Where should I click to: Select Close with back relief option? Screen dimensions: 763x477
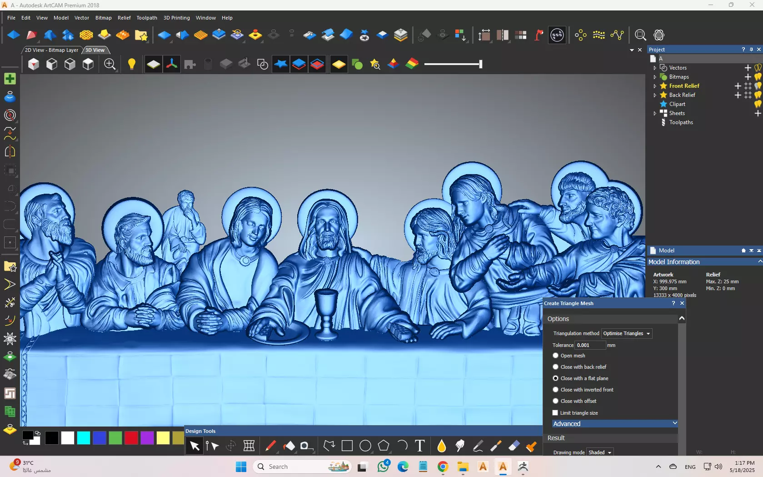pos(555,367)
